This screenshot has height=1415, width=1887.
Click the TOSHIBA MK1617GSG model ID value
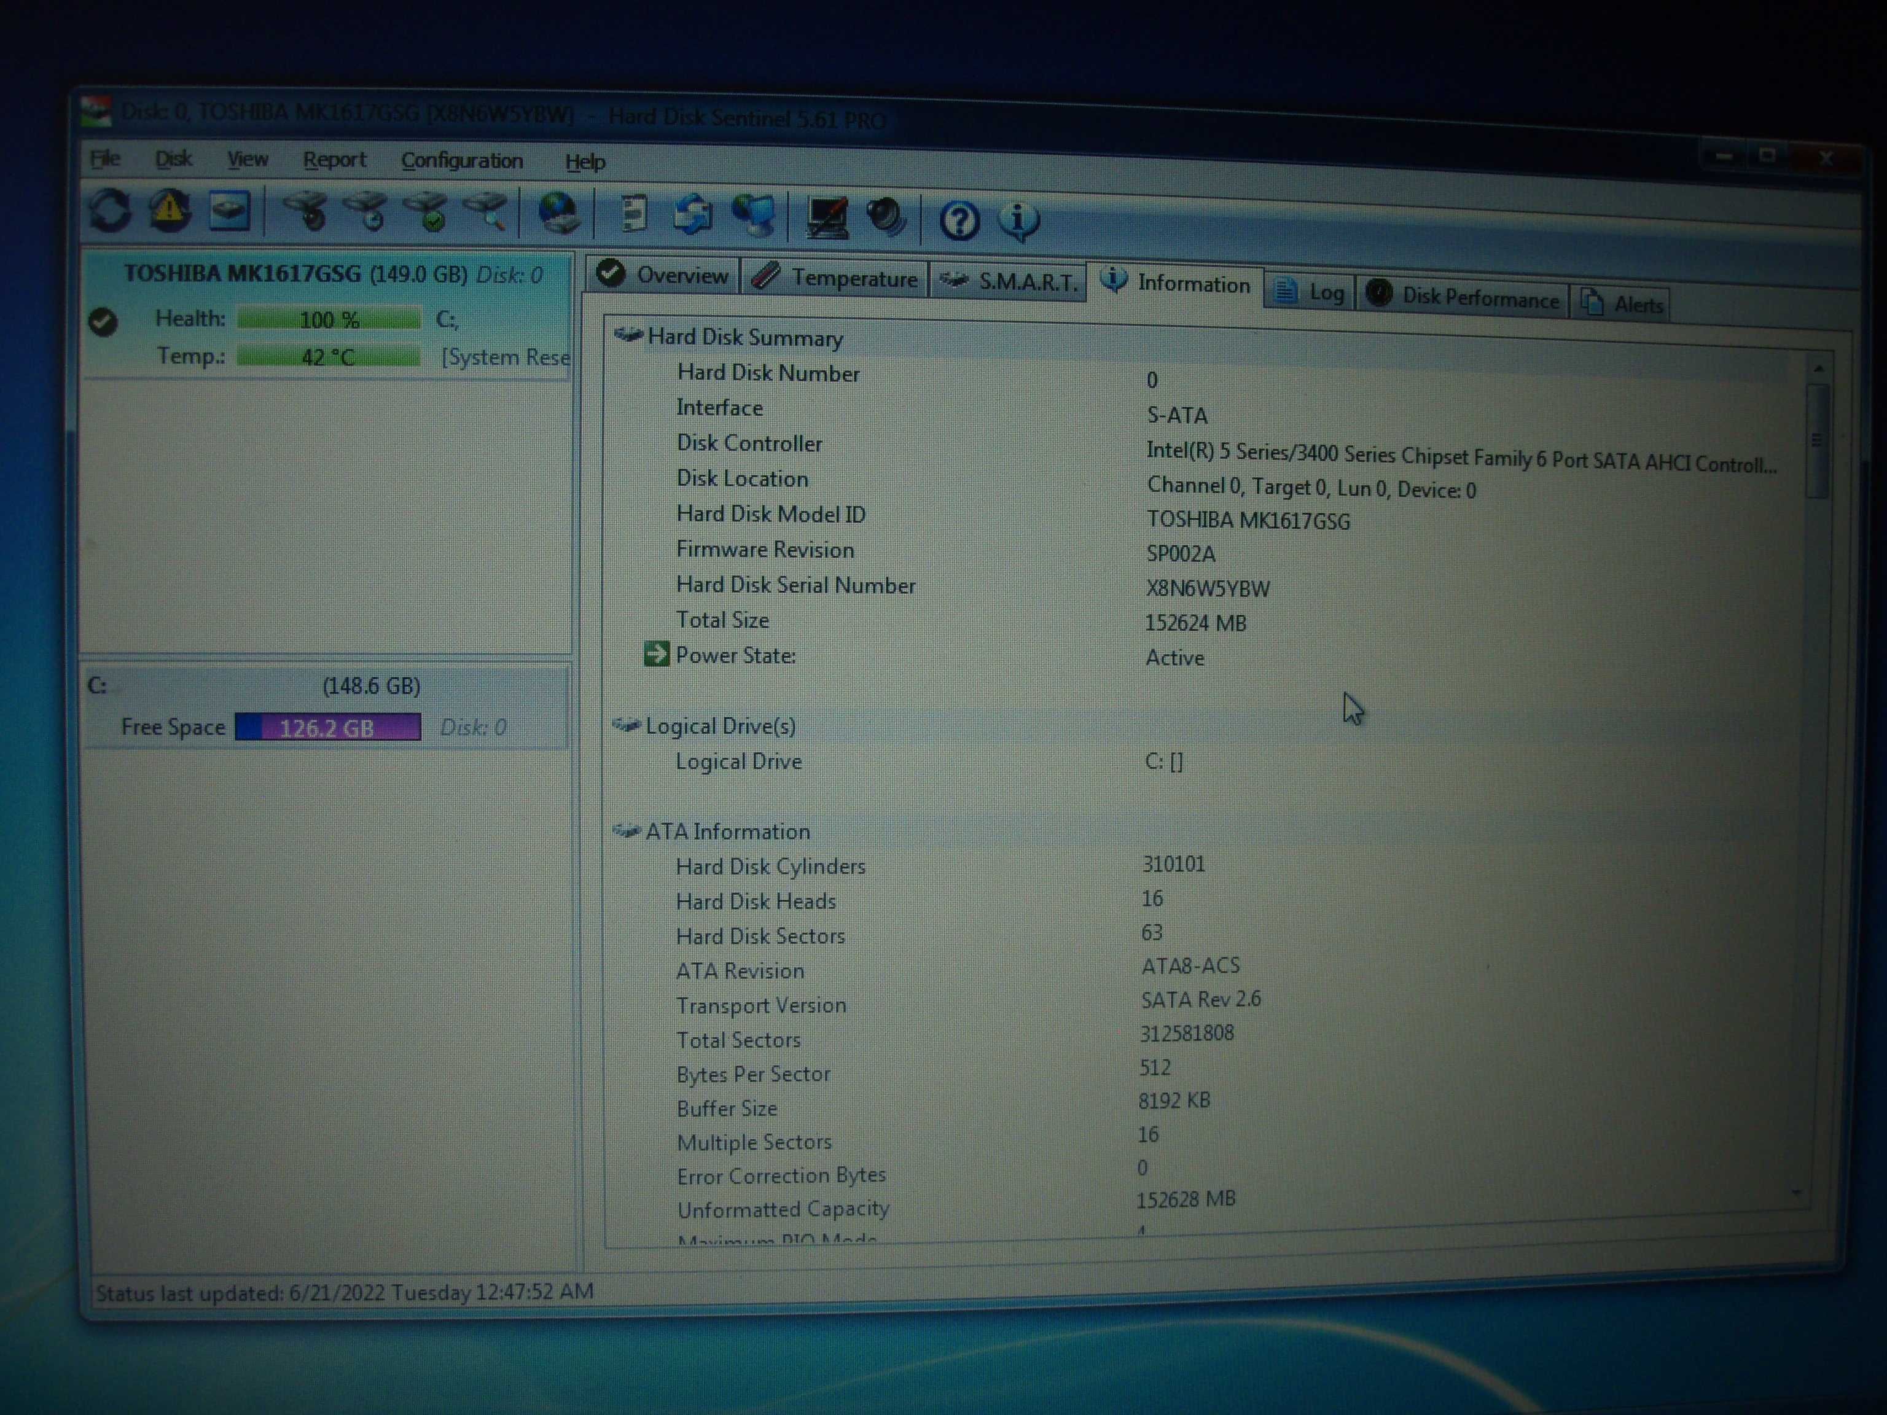click(x=1248, y=521)
